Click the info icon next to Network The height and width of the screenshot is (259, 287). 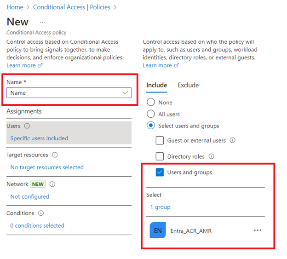(x=52, y=184)
